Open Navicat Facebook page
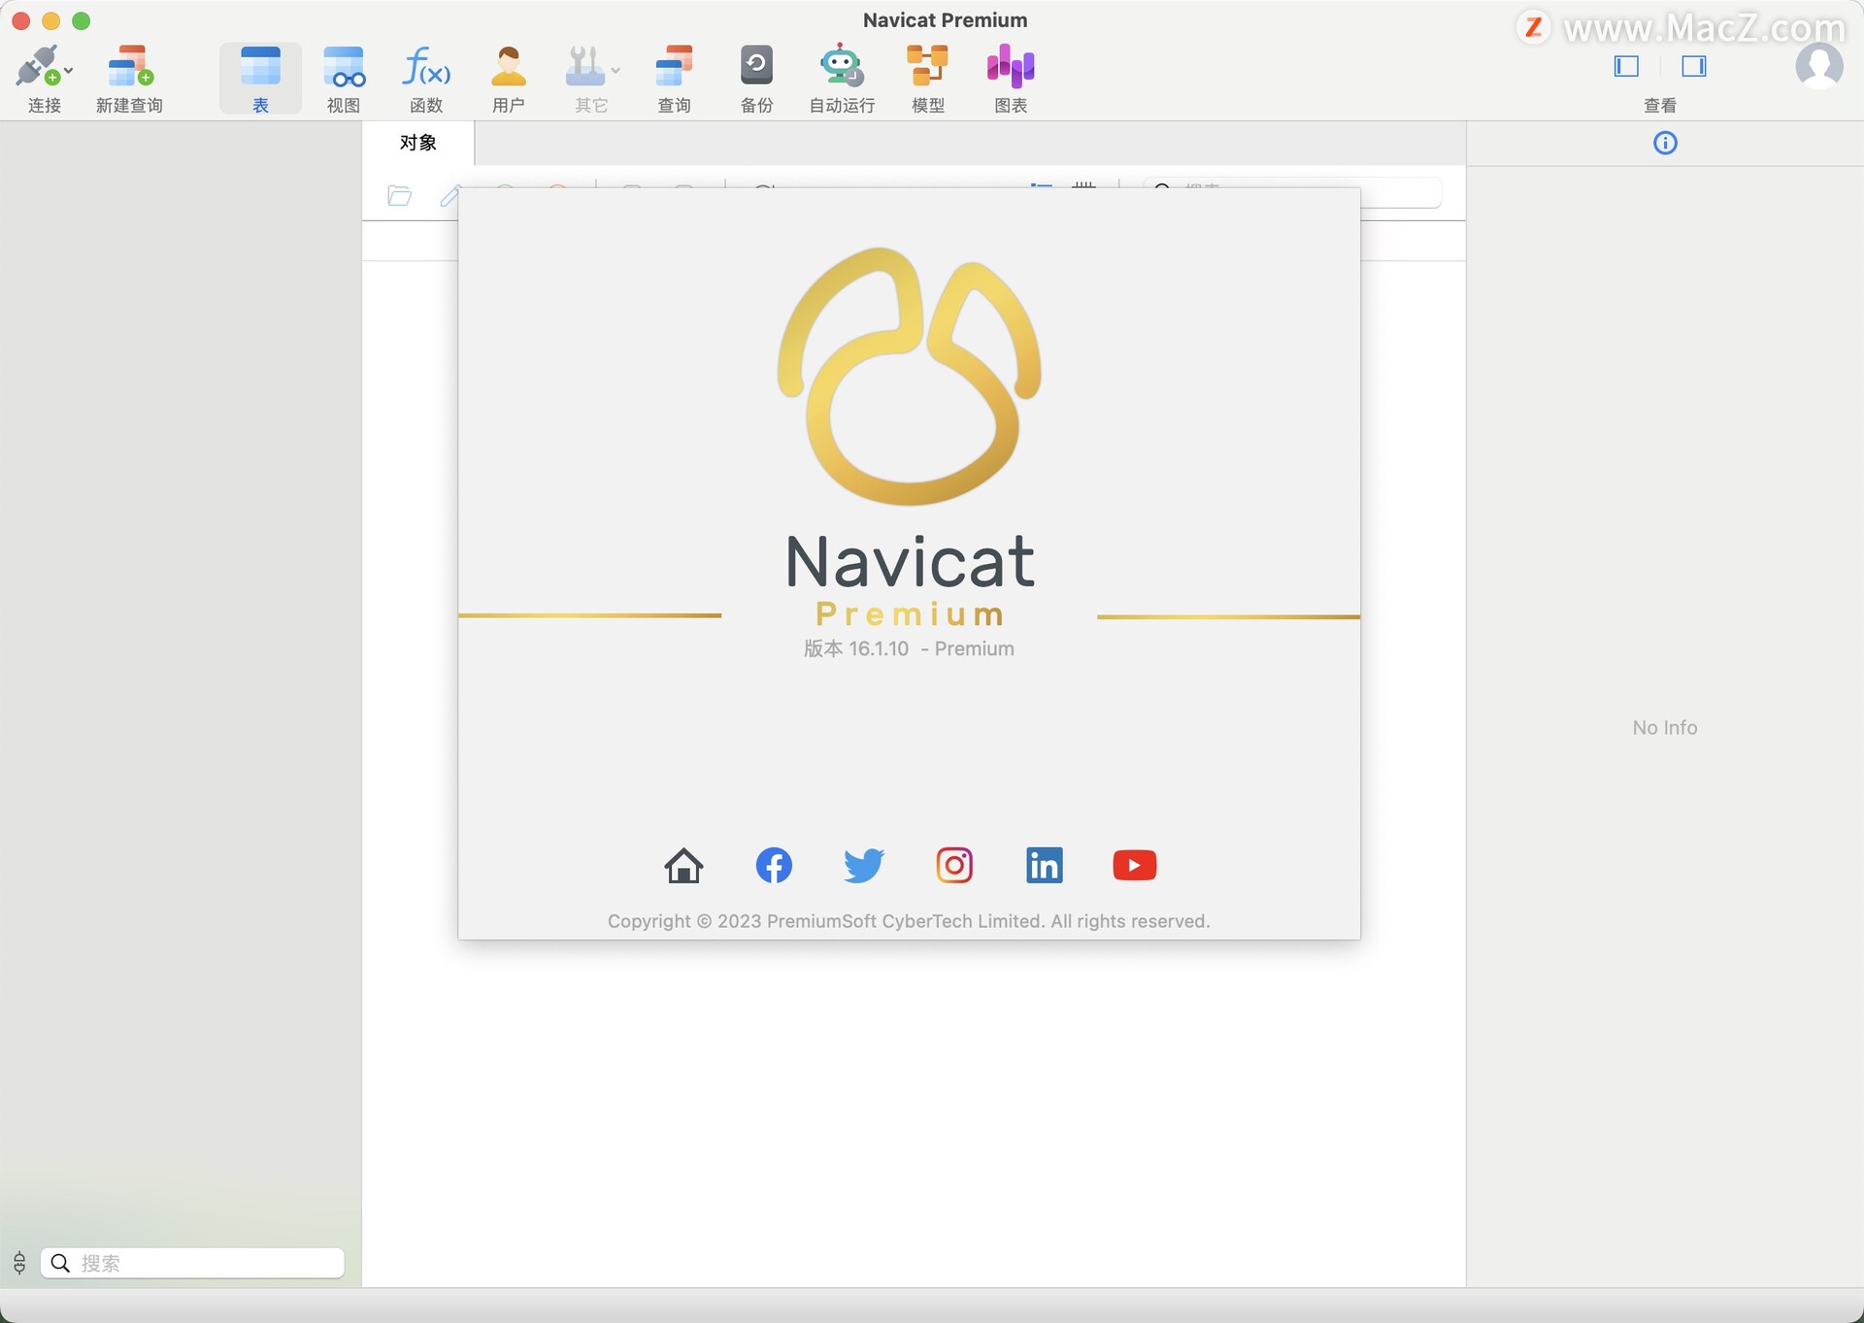The height and width of the screenshot is (1323, 1864). [x=774, y=865]
